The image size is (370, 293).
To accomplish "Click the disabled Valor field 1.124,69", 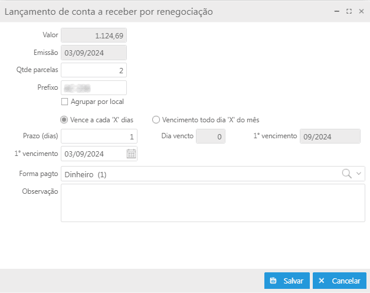I will (x=93, y=35).
